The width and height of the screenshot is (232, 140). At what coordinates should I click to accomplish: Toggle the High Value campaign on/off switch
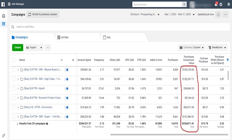click(67, 79)
